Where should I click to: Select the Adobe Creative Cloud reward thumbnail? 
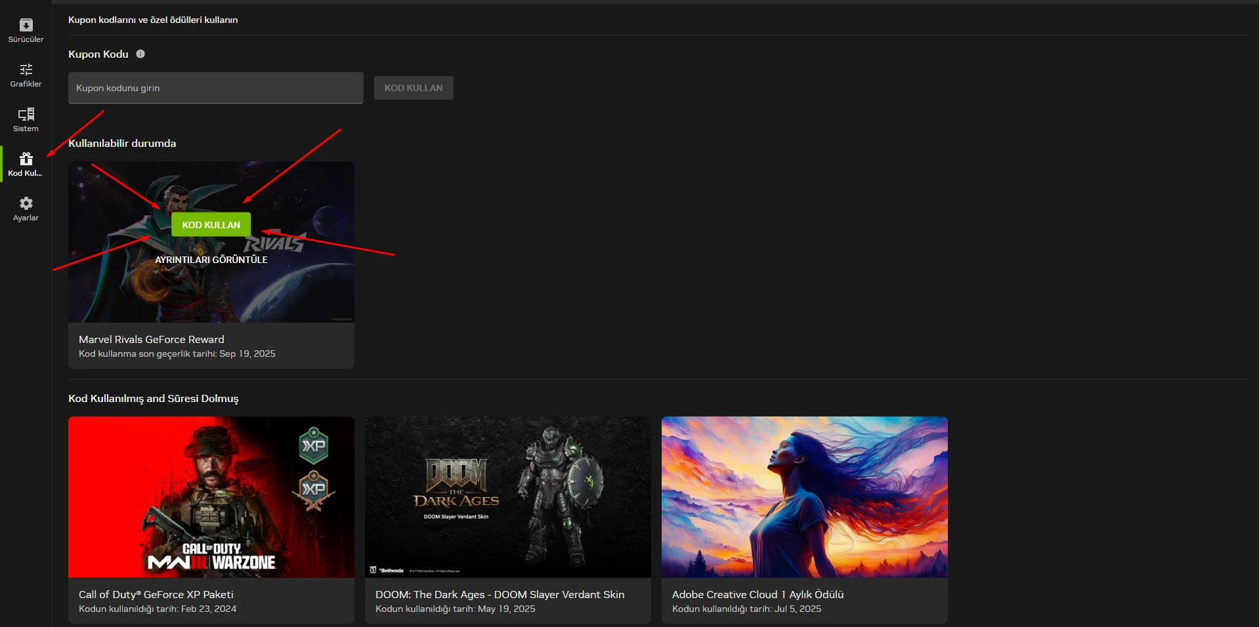coord(805,497)
